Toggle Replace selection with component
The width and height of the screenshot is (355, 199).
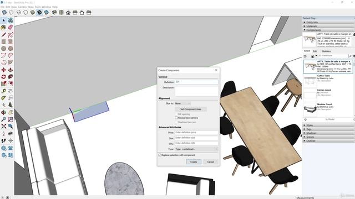pos(160,155)
